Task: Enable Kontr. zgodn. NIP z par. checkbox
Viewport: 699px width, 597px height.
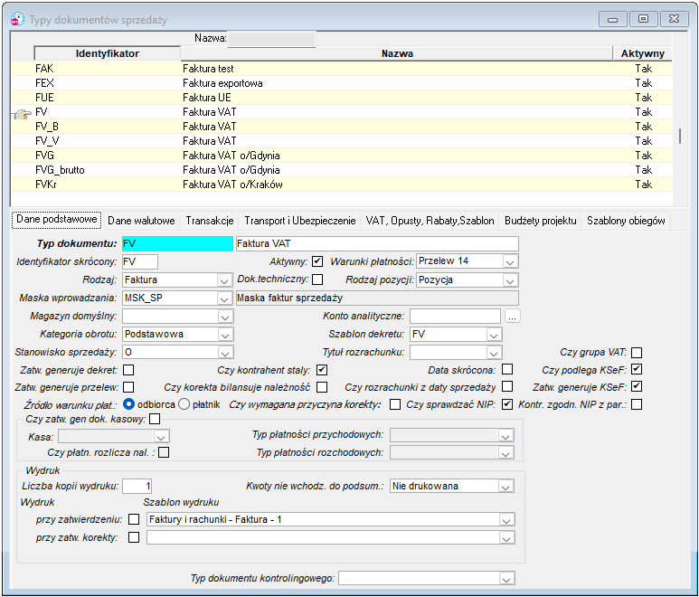Action: (x=637, y=404)
